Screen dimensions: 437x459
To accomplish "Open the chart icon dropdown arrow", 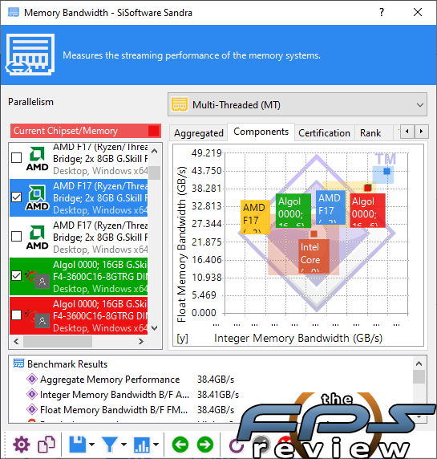I will point(156,445).
